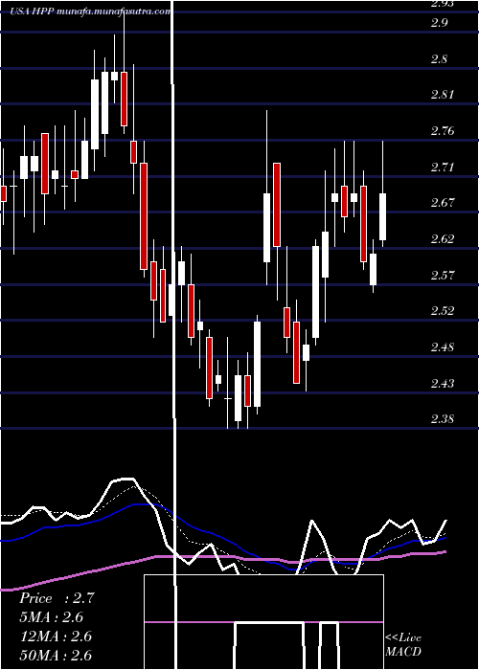This screenshot has height=670, width=479.
Task: Click the 'USA HPP' chart title text
Action: pyautogui.click(x=32, y=11)
